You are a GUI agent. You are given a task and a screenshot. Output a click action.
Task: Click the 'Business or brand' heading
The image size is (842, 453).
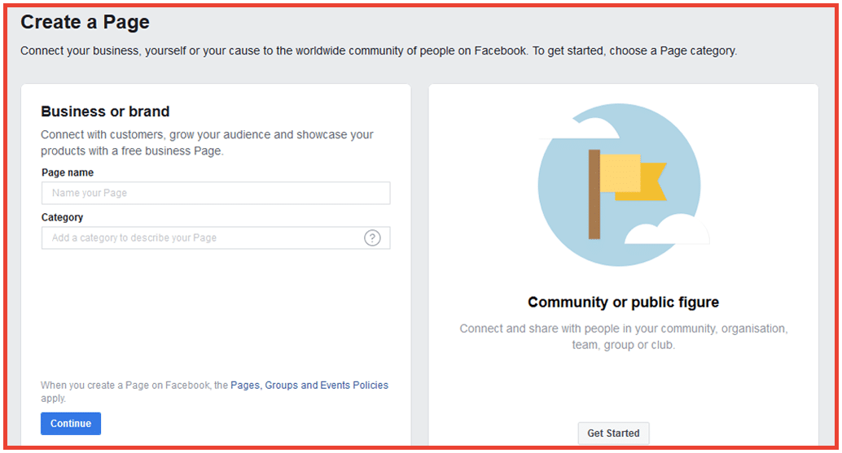(105, 112)
